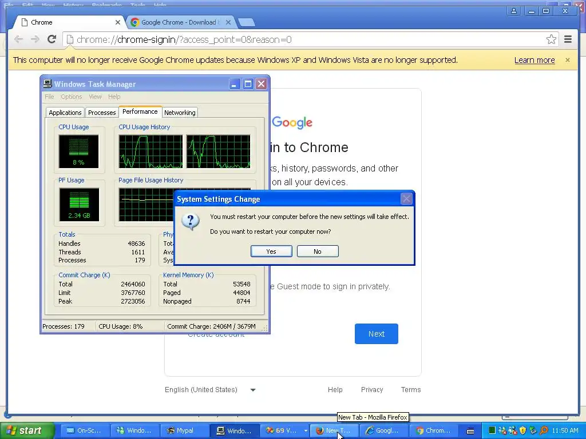Switch to the Mypal taskbar button
The image size is (586, 439).
point(185,430)
